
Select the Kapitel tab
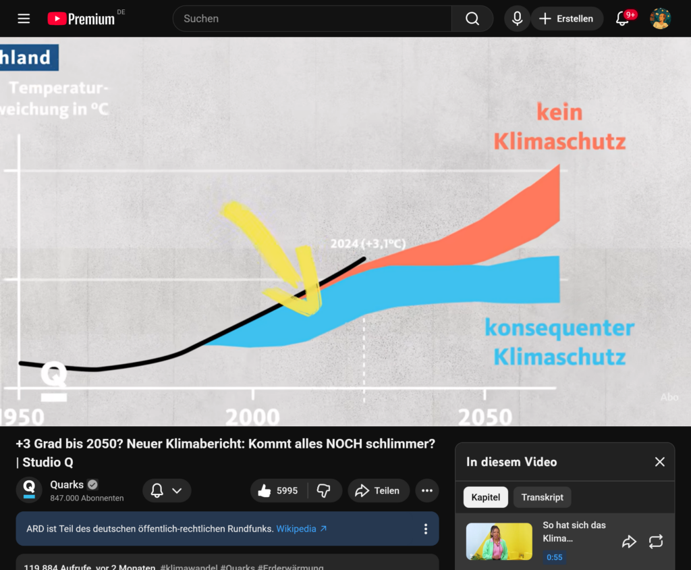(485, 497)
